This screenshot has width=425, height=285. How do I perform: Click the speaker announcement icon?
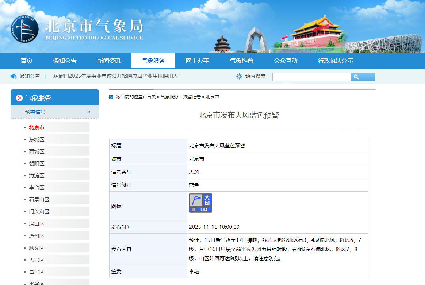(14, 76)
